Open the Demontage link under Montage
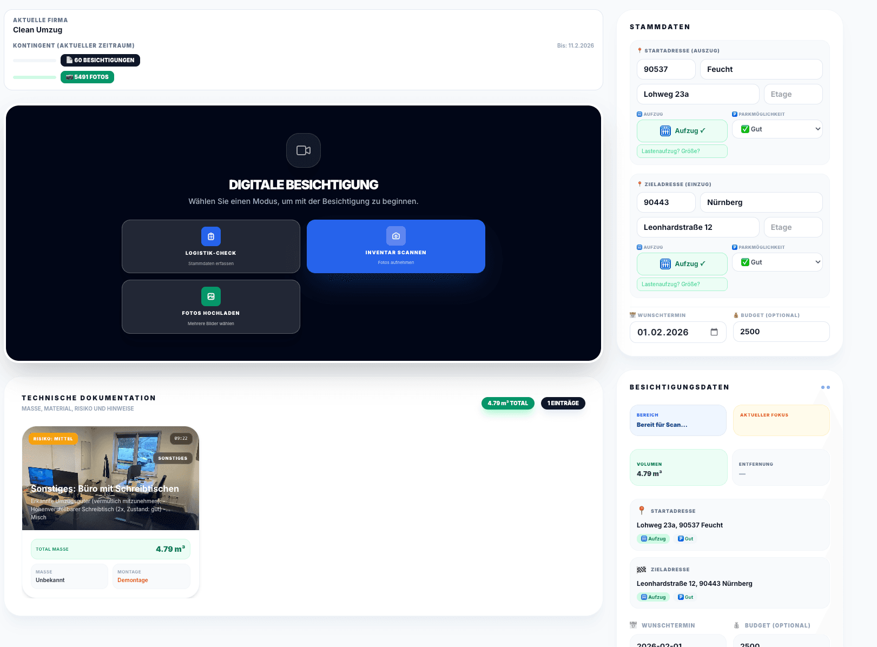 132,579
